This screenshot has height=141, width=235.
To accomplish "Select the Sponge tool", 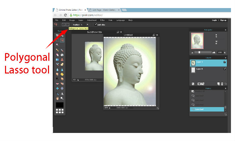I will pos(62,74).
